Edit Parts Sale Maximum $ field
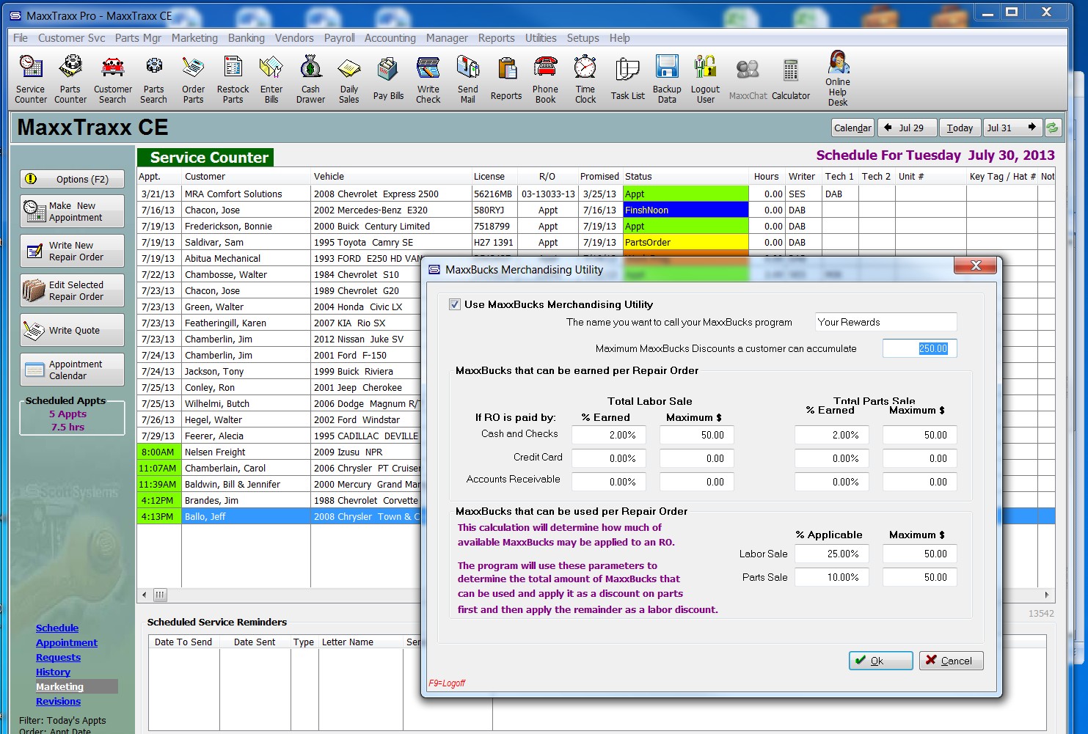Screen dimensions: 1088x734 [920, 577]
